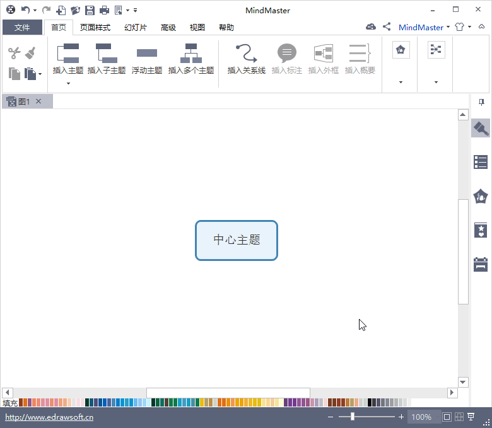Open the http://www.edrawsoft.cn link
Image resolution: width=492 pixels, height=428 pixels.
point(49,417)
